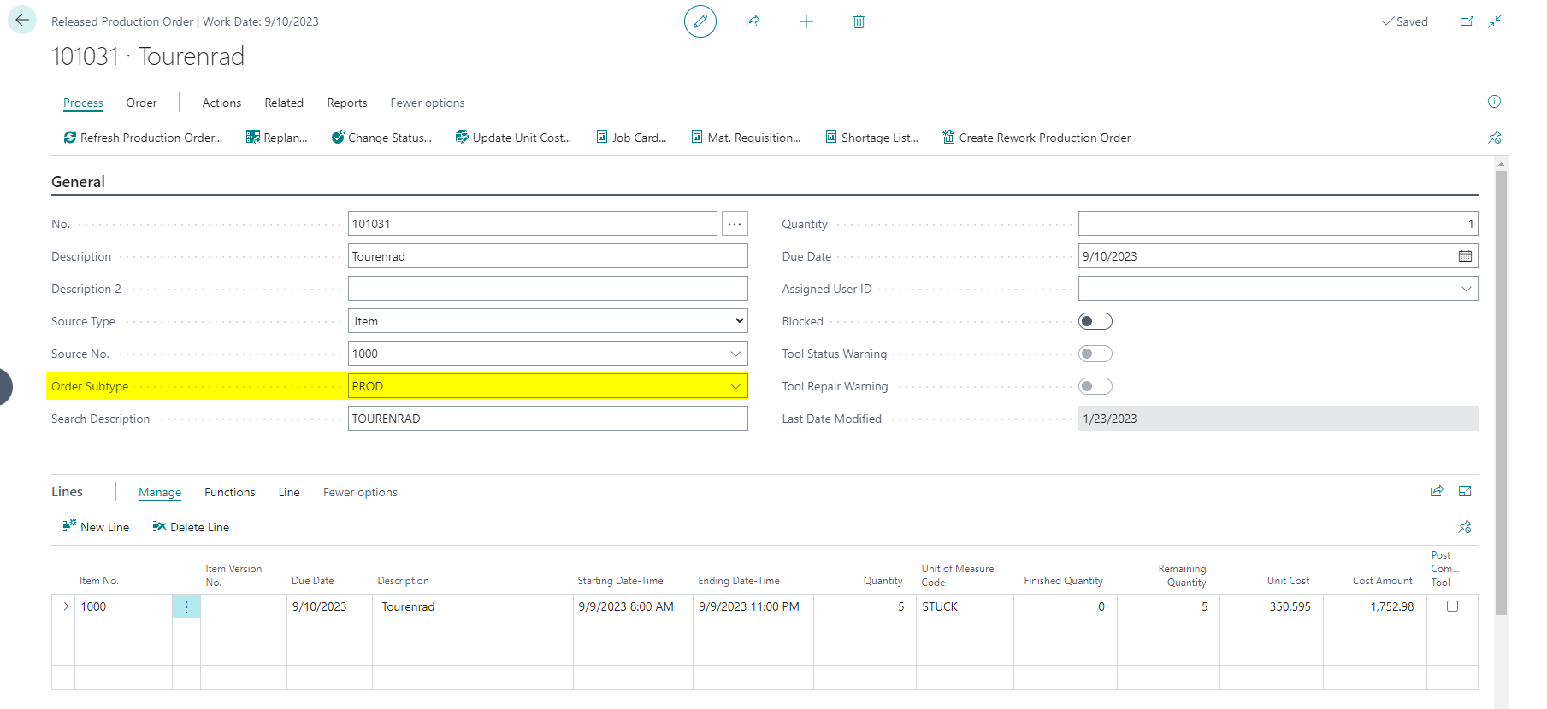Click Ending Date-Time 9/9/2023 11:00 PM

(753, 606)
